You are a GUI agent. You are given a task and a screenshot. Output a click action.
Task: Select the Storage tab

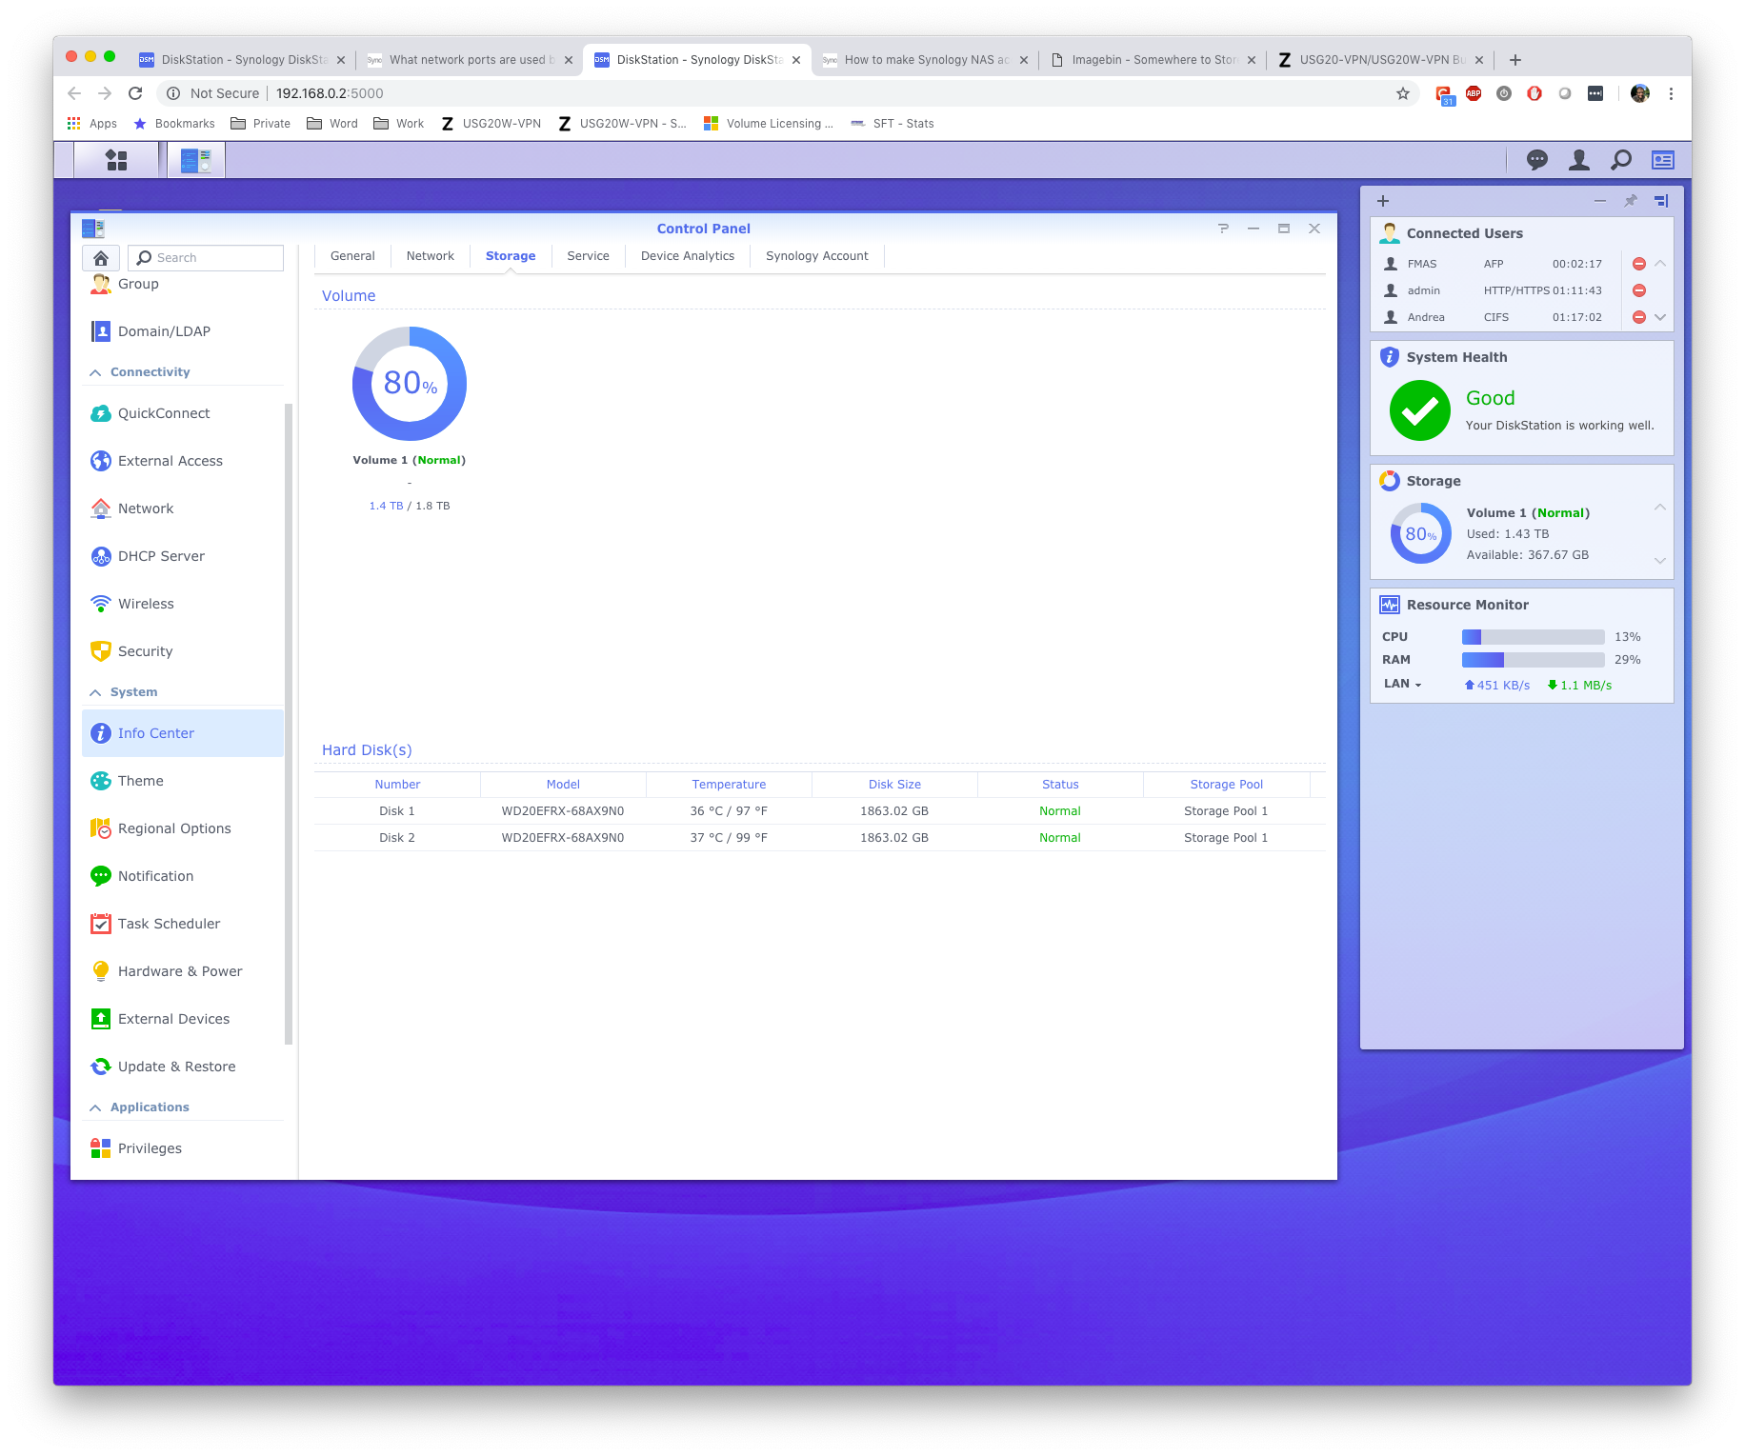click(511, 256)
